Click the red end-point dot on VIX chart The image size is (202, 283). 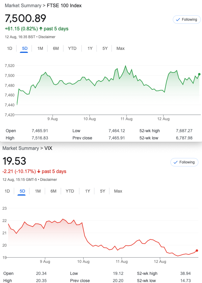197,251
